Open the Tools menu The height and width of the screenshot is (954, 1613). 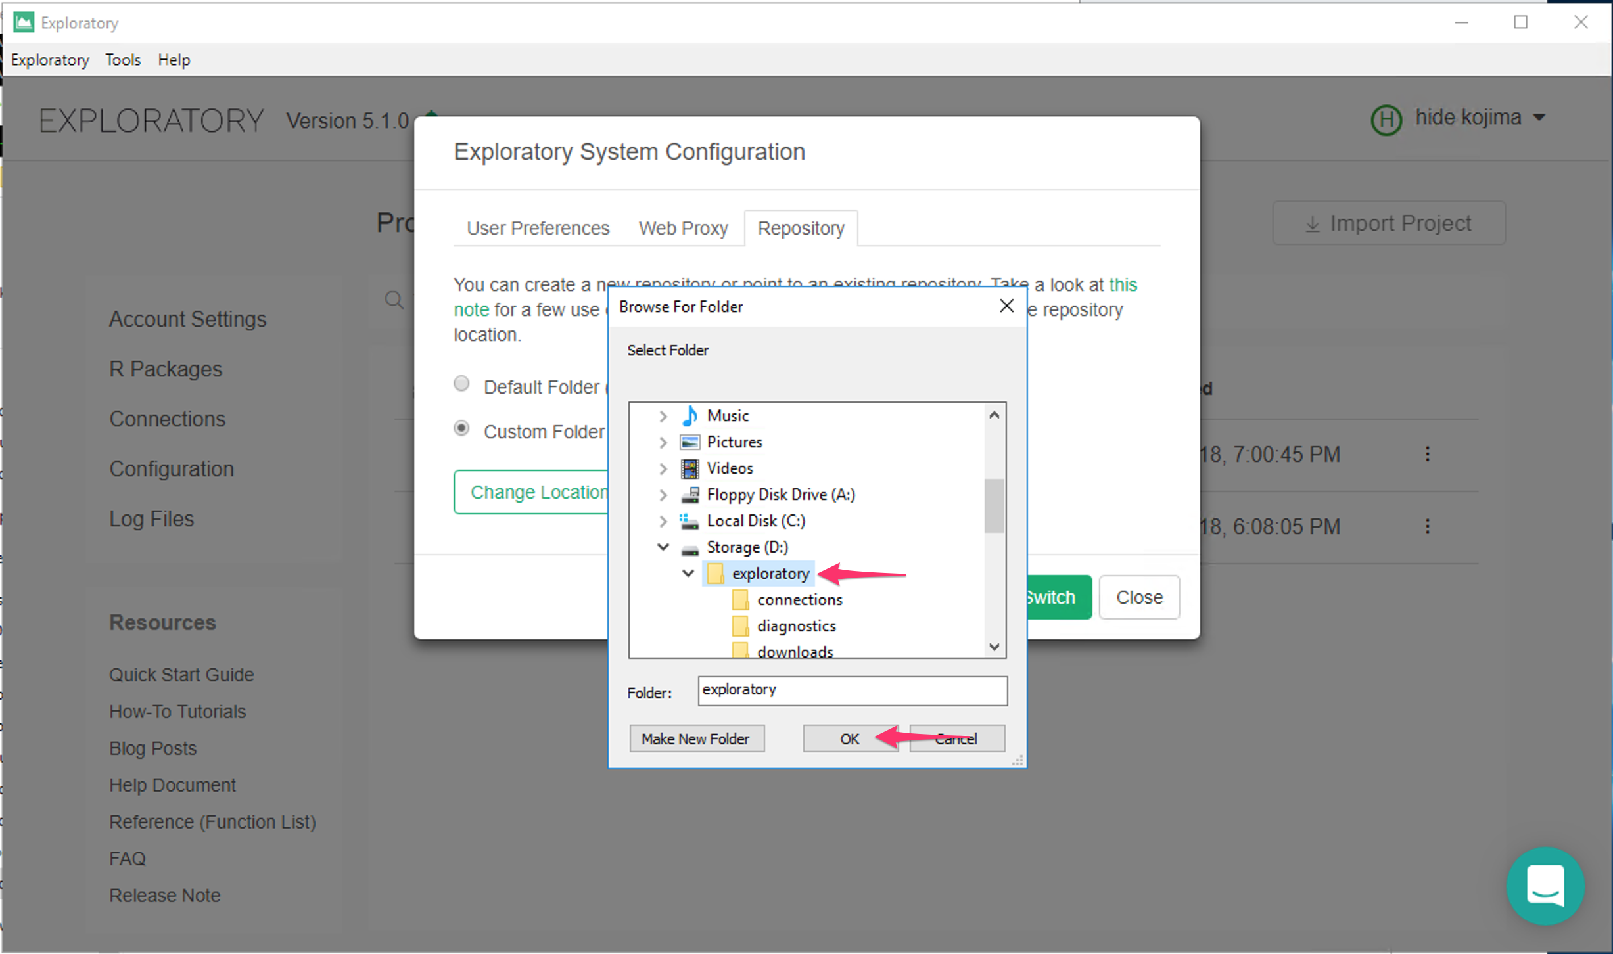pyautogui.click(x=123, y=60)
